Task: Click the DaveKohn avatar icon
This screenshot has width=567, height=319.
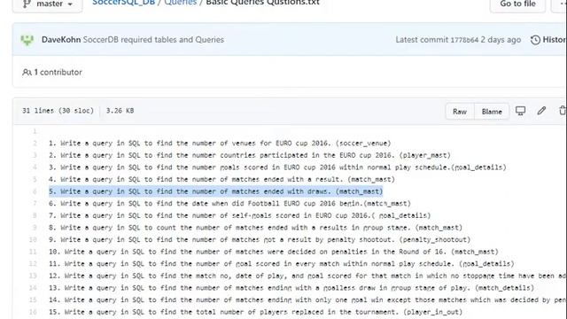Action: (27, 39)
